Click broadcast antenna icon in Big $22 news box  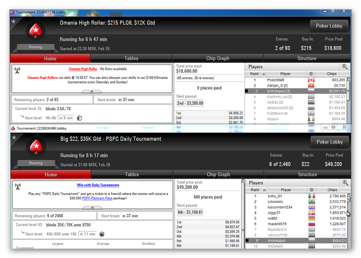point(18,187)
